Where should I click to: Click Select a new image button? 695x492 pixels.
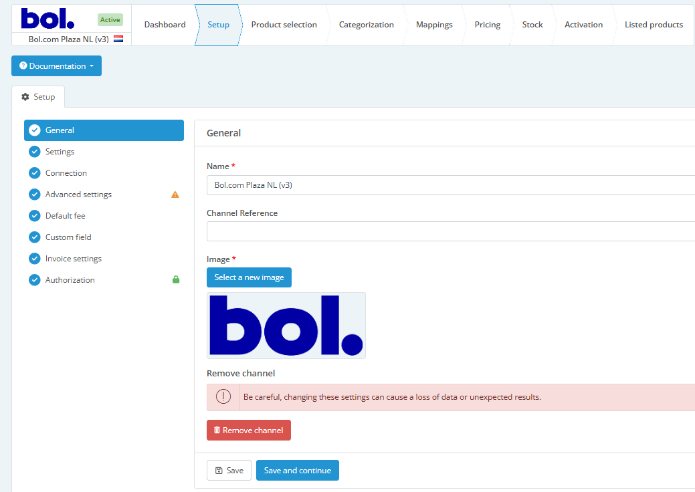coord(249,277)
